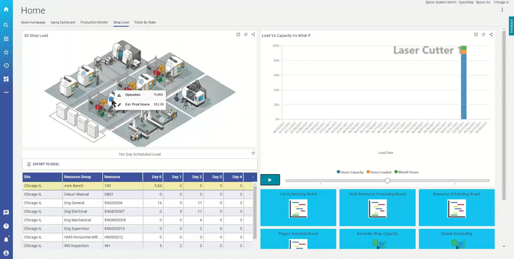Image resolution: width=514 pixels, height=259 pixels.
Task: Open grid column options menu
Action: tap(253, 177)
